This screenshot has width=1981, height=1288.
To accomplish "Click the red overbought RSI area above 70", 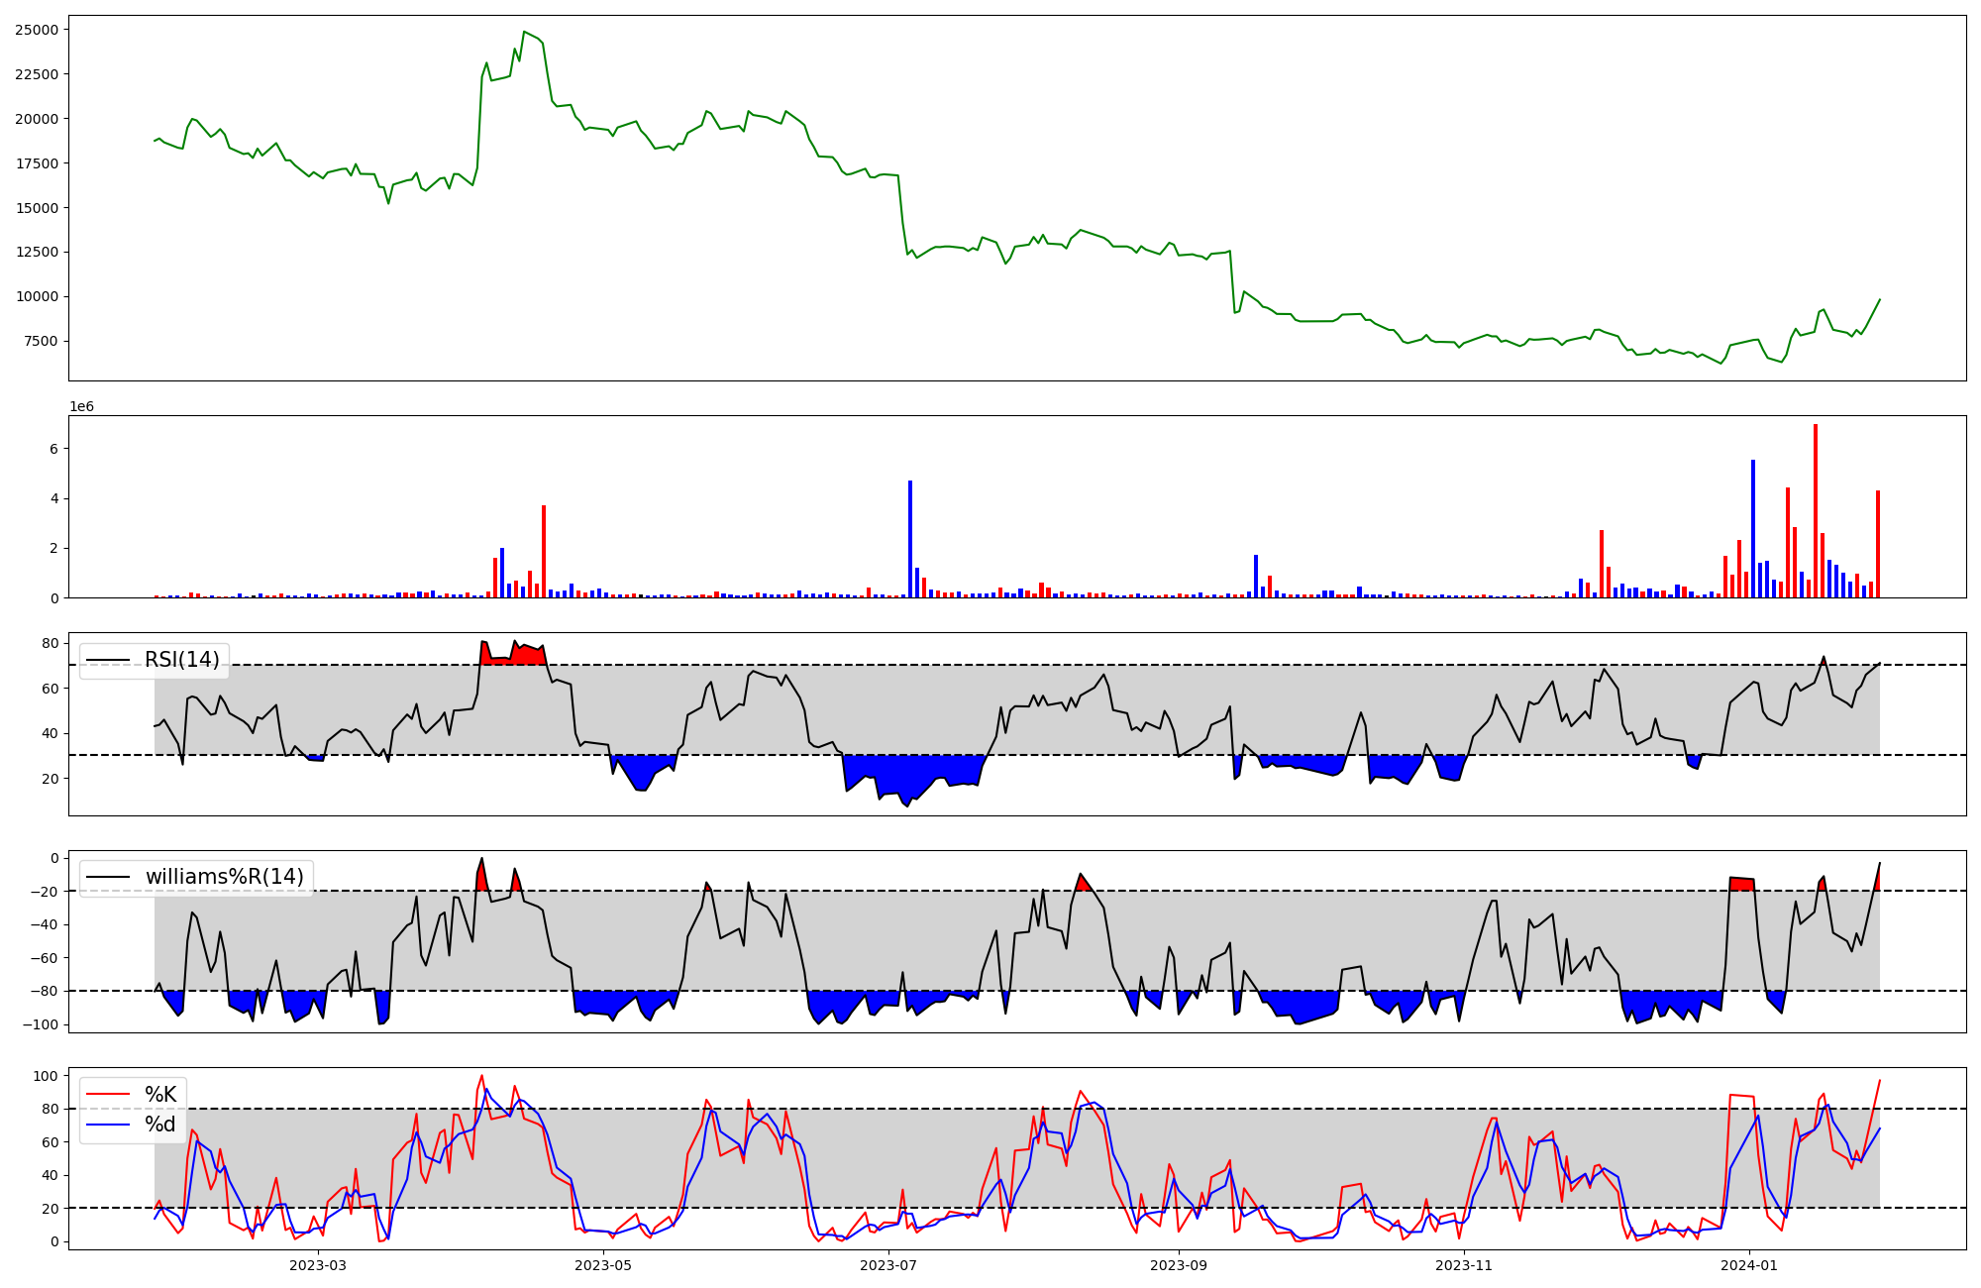I will (x=525, y=655).
